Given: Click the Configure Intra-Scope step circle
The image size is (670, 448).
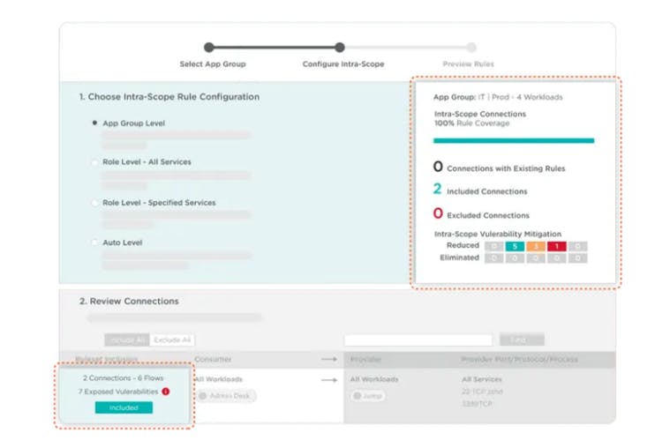Looking at the screenshot, I should click(340, 48).
